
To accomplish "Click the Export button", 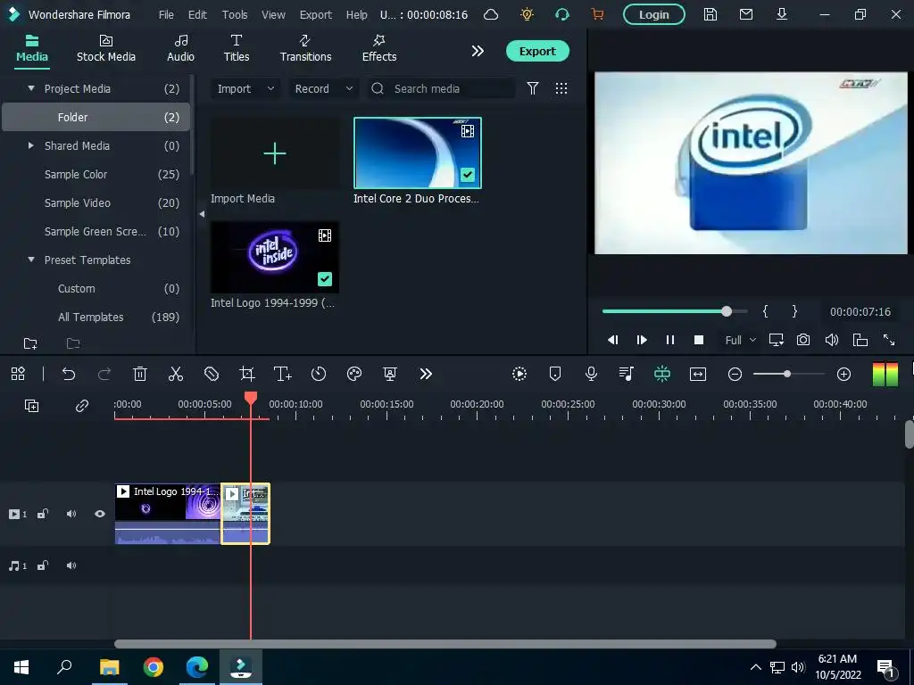I will (x=537, y=51).
